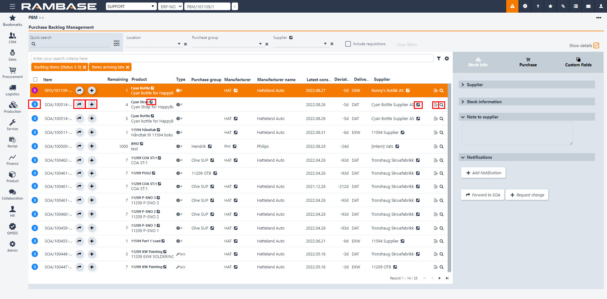Screen dimensions: 607x299
Task: Open the Logistics module icon
Action: pyautogui.click(x=12, y=90)
